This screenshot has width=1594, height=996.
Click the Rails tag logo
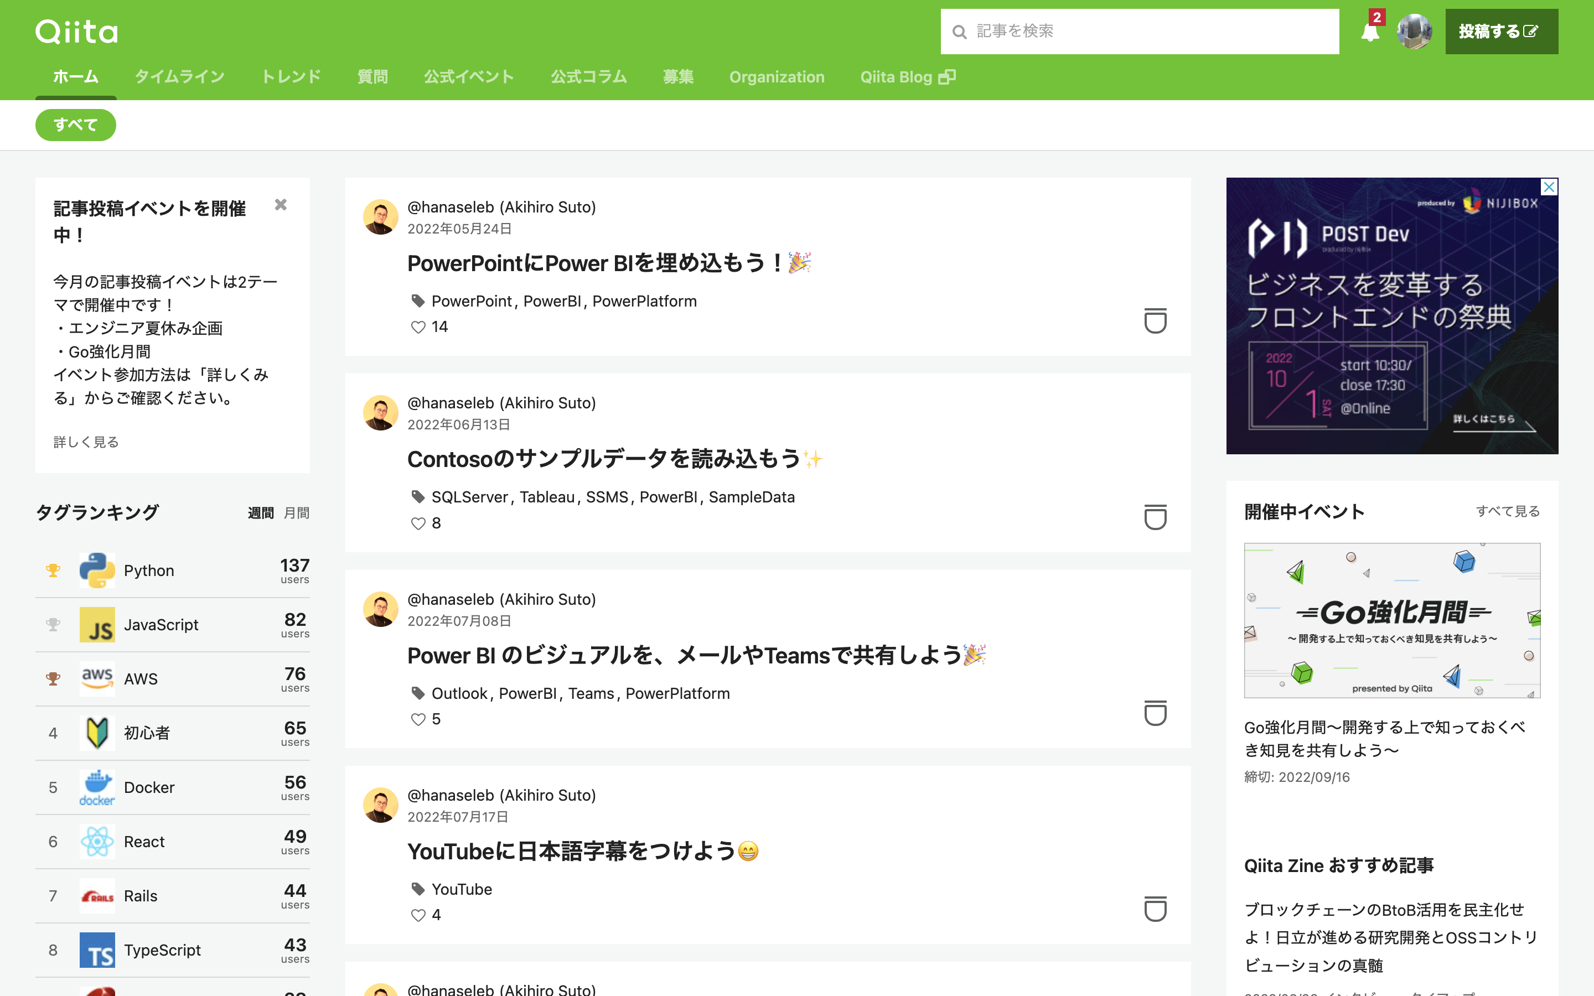coord(97,896)
